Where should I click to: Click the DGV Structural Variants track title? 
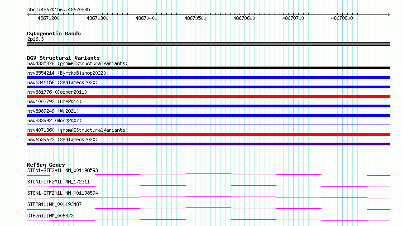63,58
